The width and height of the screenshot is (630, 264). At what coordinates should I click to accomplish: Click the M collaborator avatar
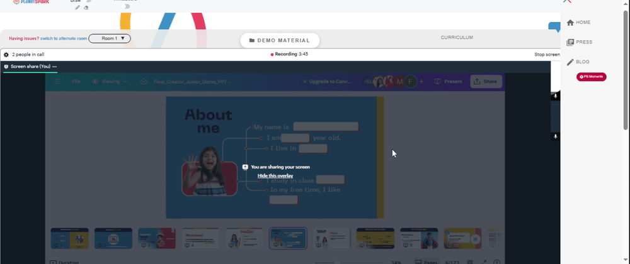pos(399,81)
